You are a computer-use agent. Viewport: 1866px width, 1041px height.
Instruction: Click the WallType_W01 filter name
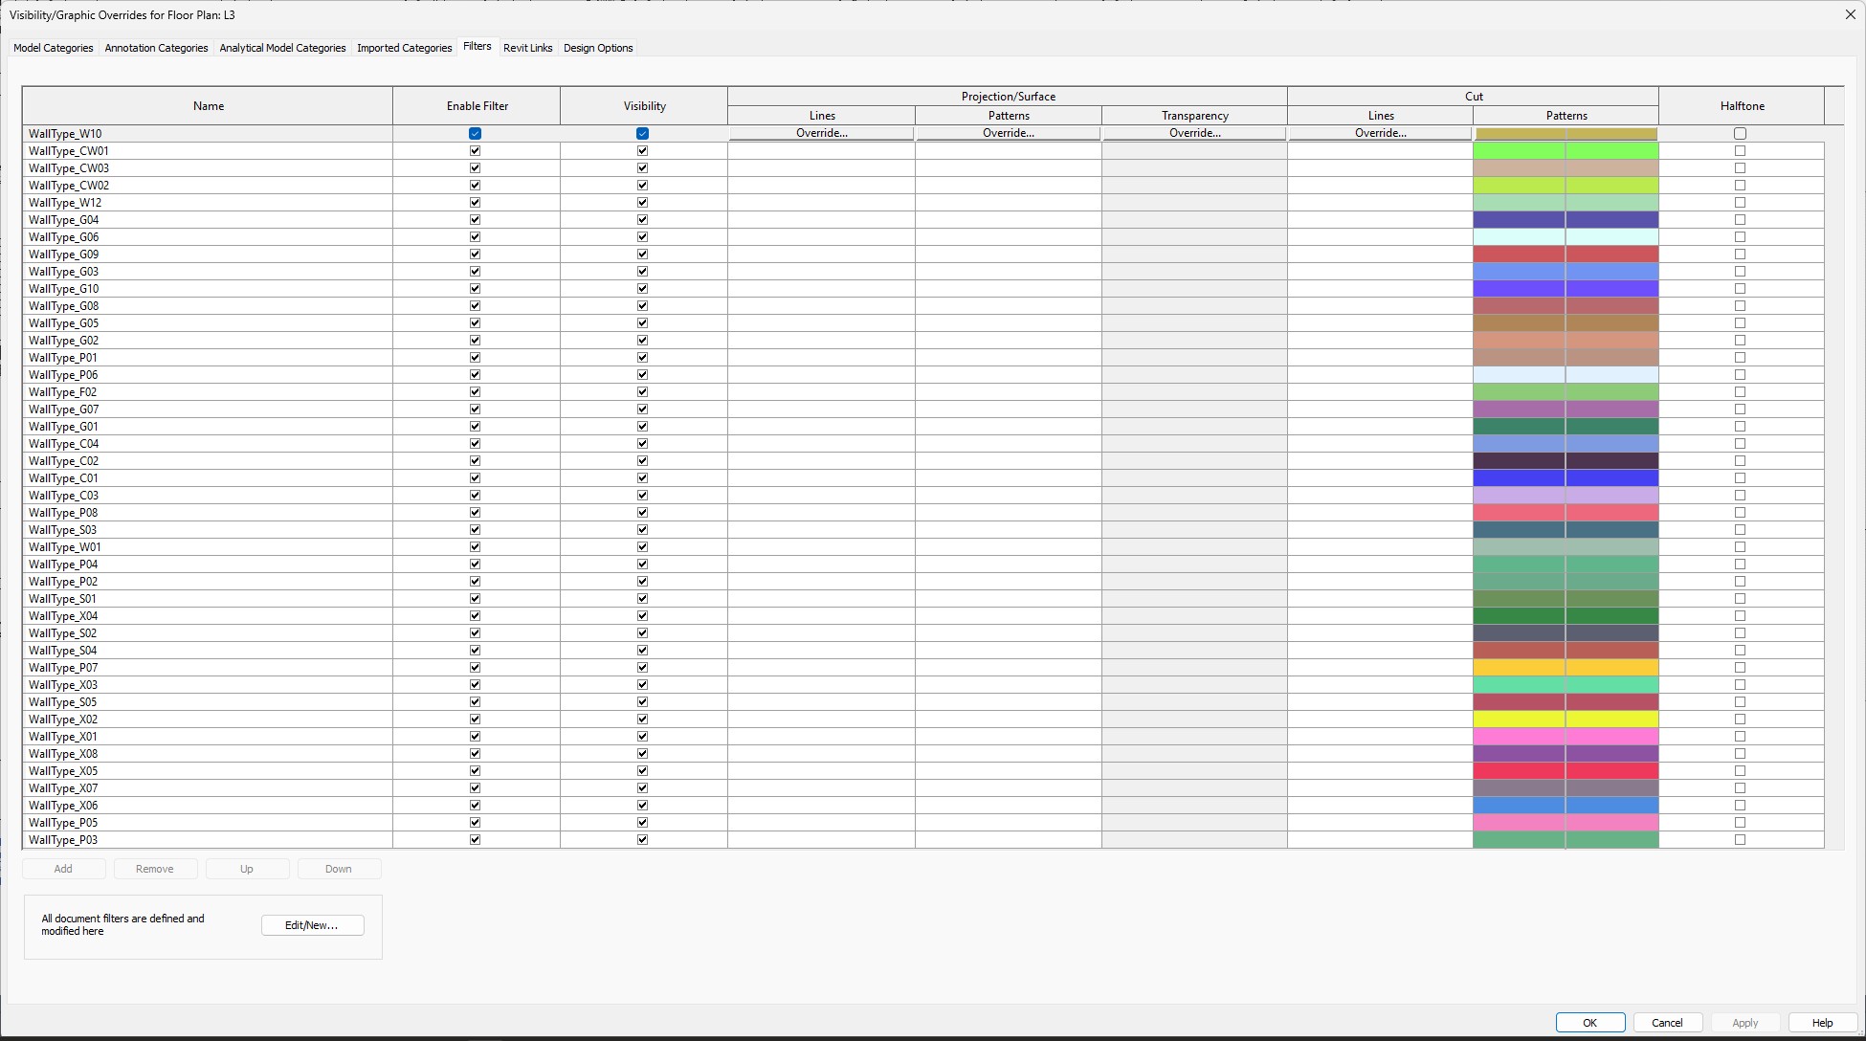click(x=65, y=547)
